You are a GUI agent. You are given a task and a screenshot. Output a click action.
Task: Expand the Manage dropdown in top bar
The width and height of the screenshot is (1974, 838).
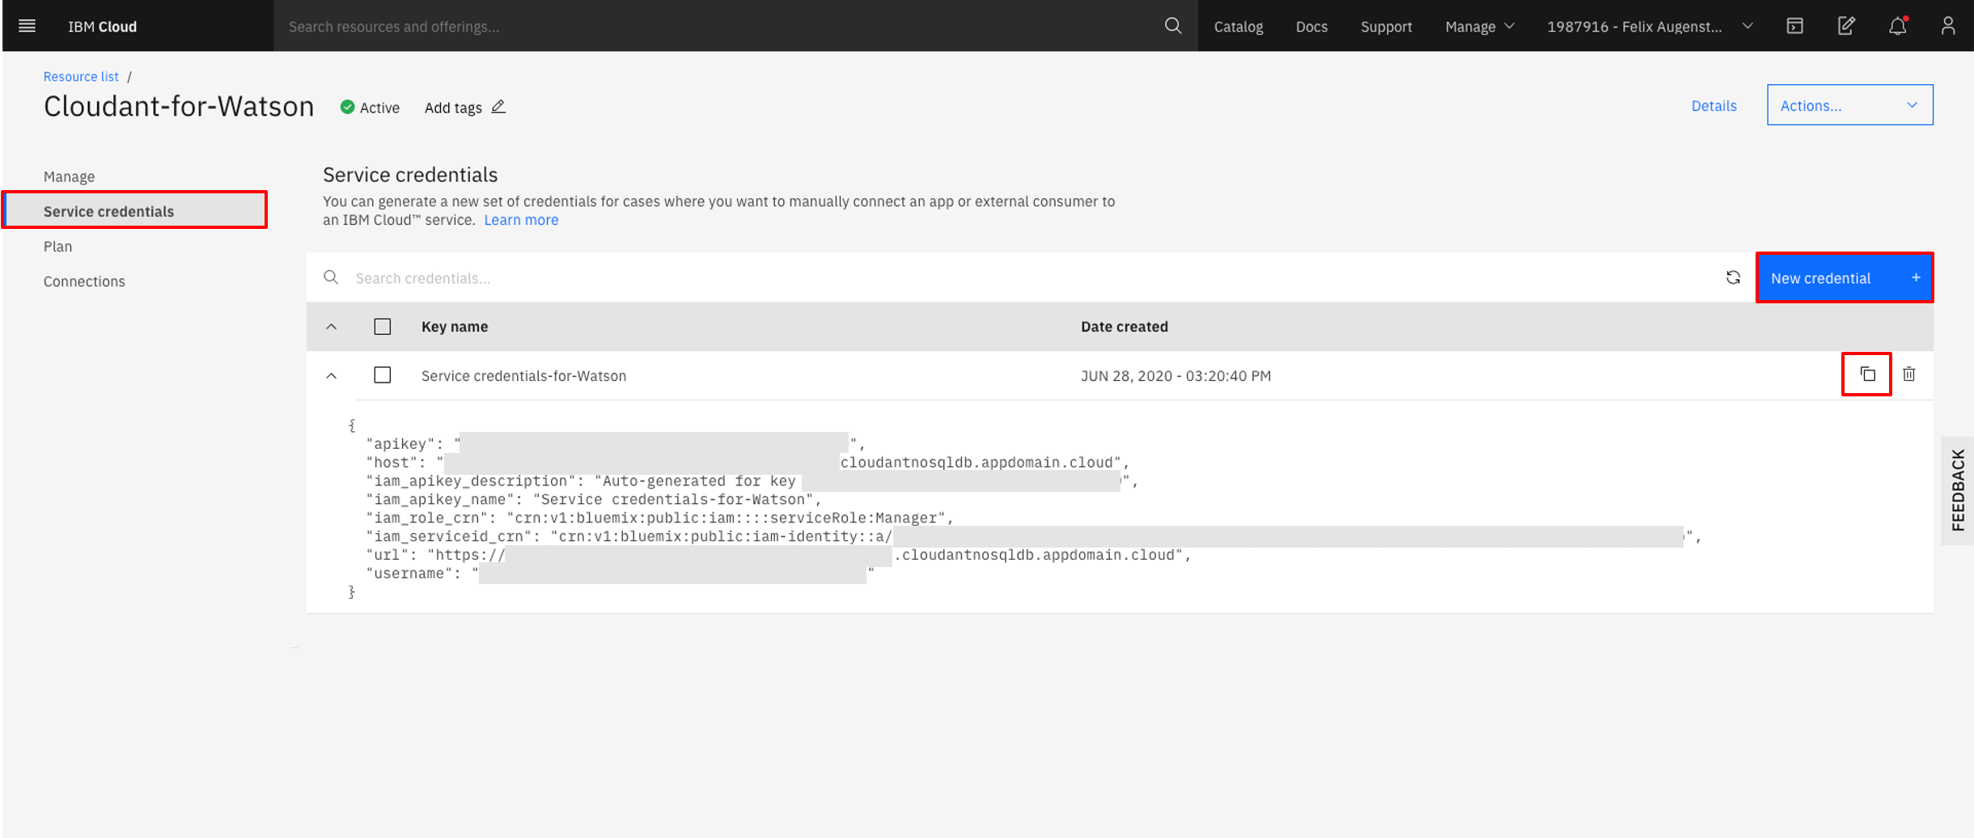coord(1480,26)
